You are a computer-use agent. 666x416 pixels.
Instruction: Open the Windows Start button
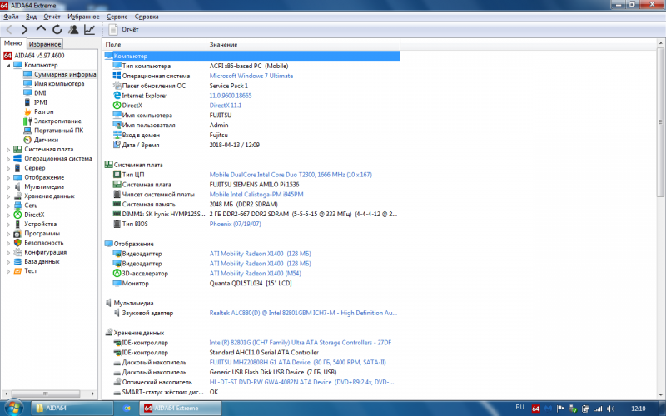13,409
